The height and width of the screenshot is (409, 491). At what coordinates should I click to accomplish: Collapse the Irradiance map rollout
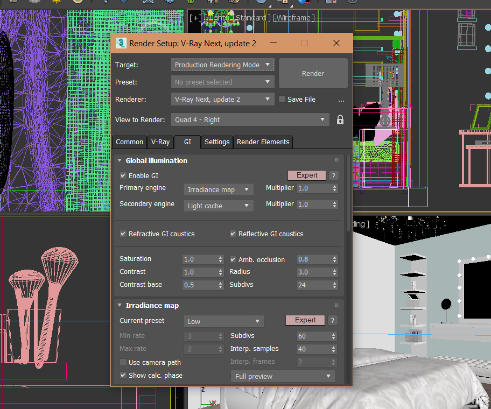pyautogui.click(x=120, y=305)
